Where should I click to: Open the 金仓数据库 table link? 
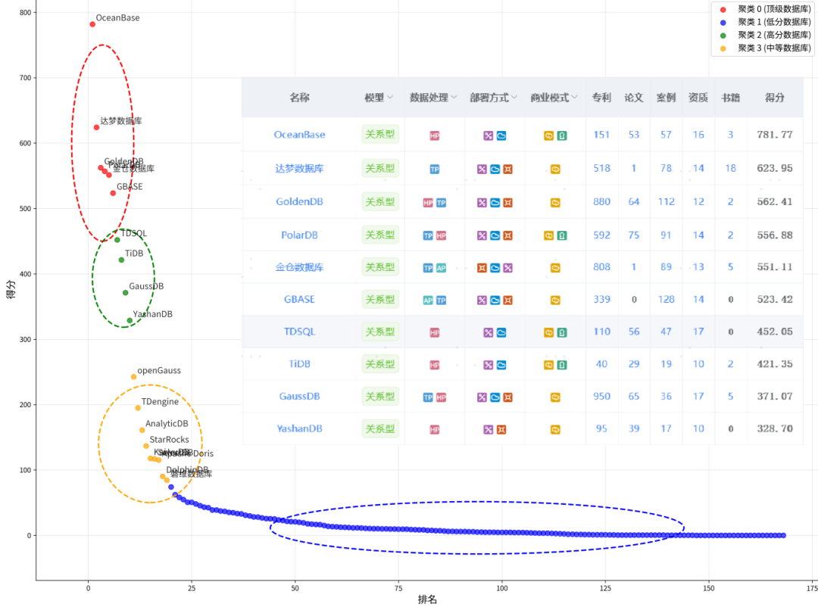click(299, 267)
